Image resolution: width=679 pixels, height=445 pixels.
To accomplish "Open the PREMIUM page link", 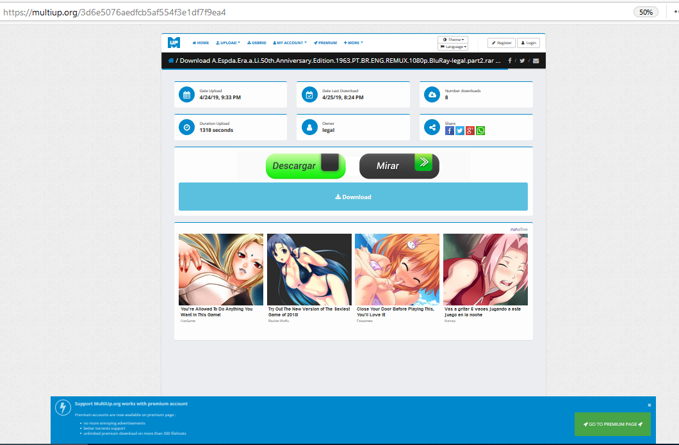I will tap(325, 43).
